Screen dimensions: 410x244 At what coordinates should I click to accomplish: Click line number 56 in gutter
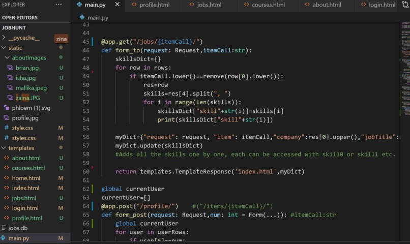point(86,137)
